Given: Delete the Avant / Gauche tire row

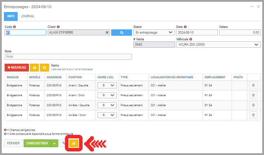Looking at the screenshot, I should [x=253, y=85].
